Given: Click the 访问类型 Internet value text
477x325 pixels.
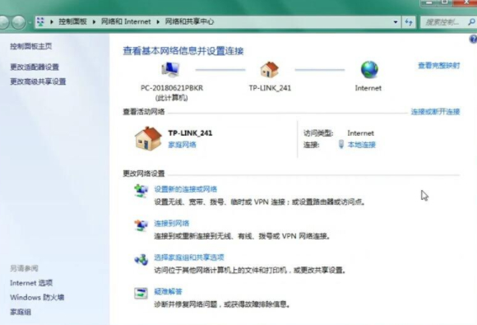Looking at the screenshot, I should (360, 133).
